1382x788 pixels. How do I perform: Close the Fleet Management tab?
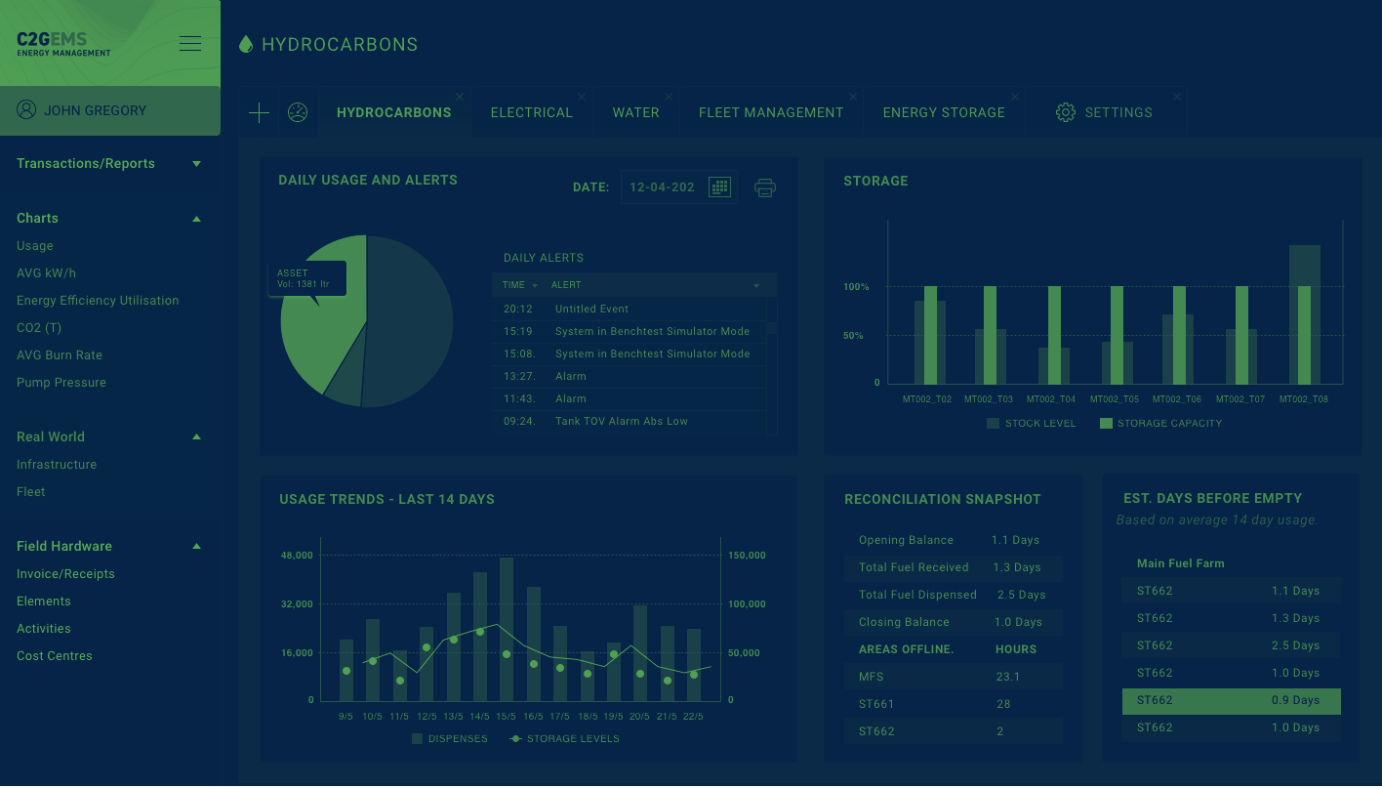pos(853,97)
